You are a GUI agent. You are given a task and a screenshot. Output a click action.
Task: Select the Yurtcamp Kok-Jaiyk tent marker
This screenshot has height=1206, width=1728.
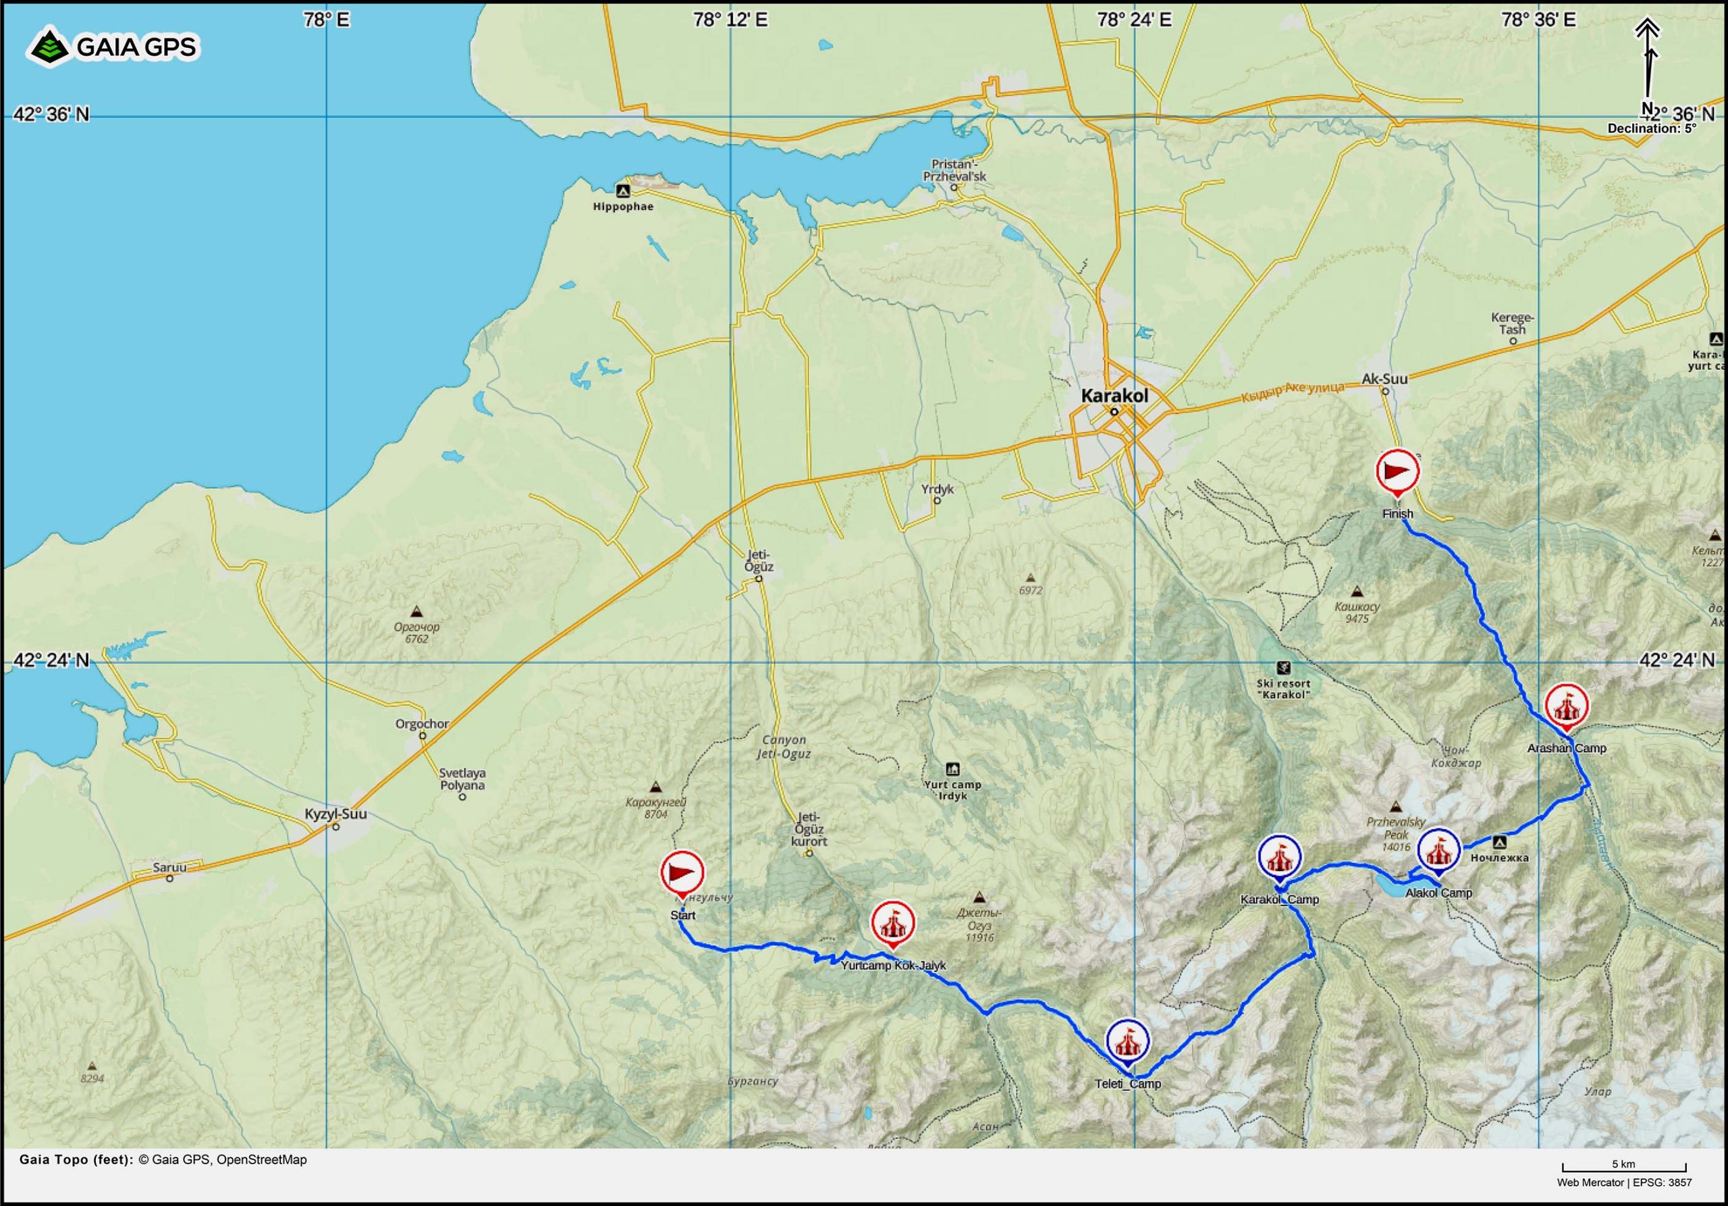tap(892, 923)
